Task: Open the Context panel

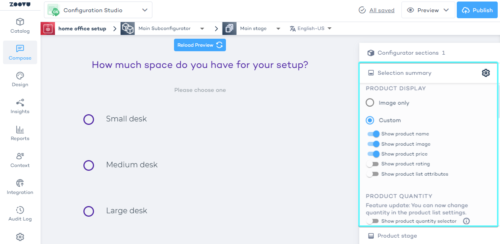Action: point(20,160)
